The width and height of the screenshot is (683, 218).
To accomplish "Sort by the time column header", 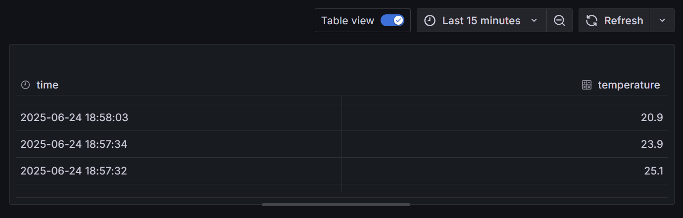I will 48,85.
